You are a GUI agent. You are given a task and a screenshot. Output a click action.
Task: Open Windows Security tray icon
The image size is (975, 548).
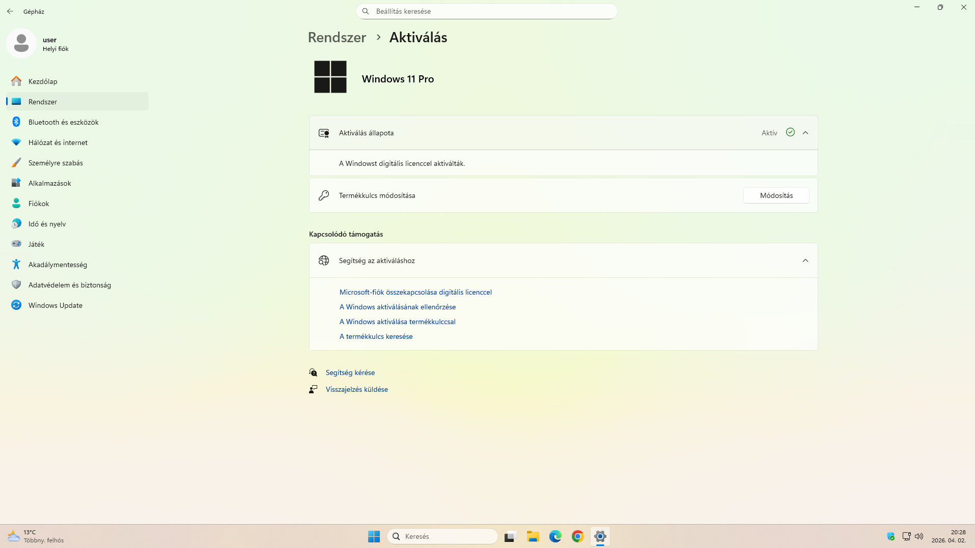click(890, 536)
